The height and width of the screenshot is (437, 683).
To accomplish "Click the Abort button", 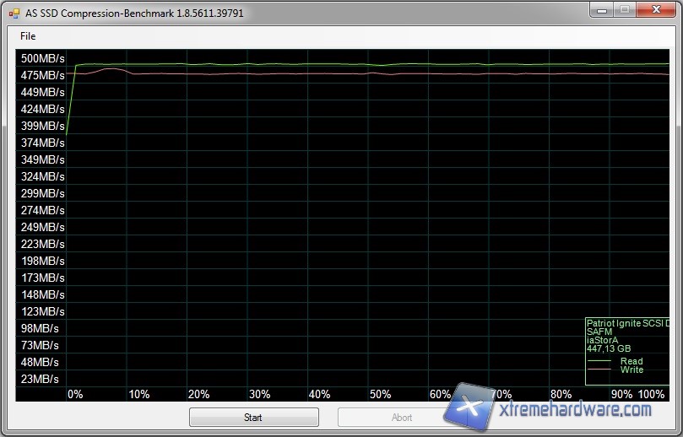I will (x=402, y=418).
